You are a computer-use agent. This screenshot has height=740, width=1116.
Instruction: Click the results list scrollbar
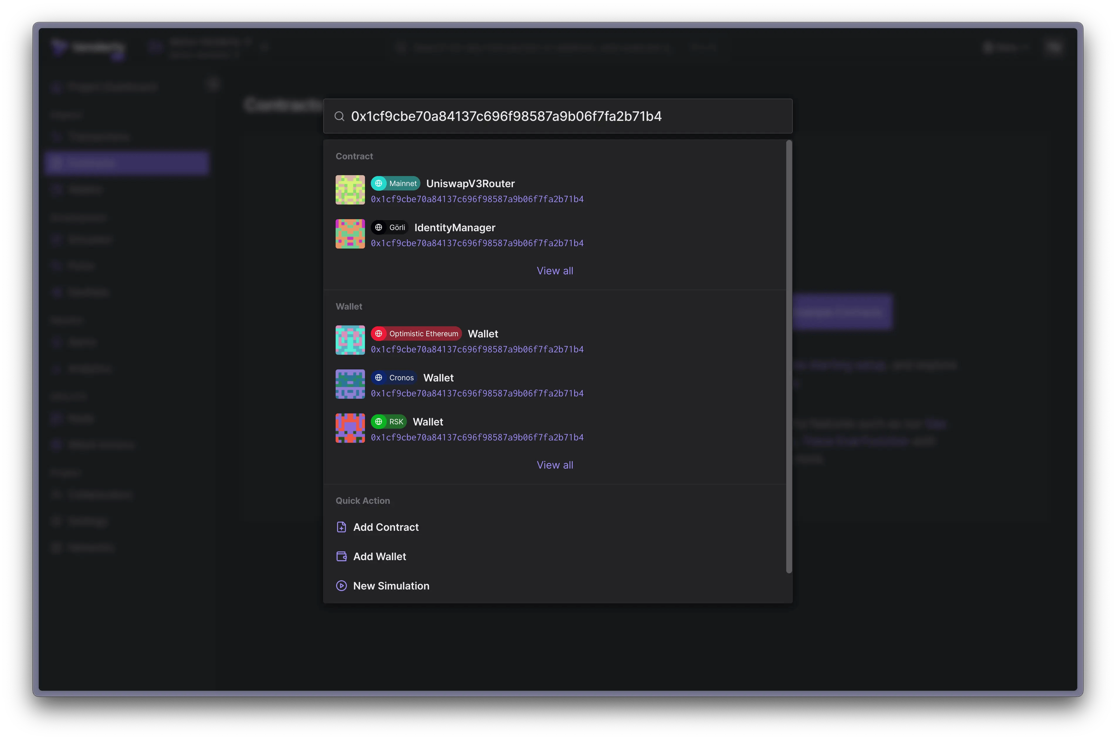point(789,356)
